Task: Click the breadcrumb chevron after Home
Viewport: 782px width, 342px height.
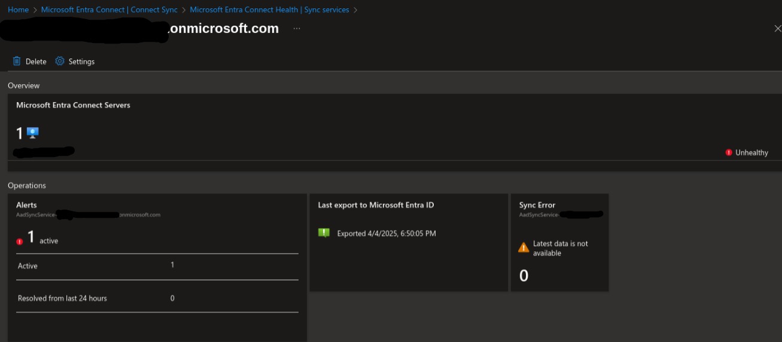Action: pos(35,10)
